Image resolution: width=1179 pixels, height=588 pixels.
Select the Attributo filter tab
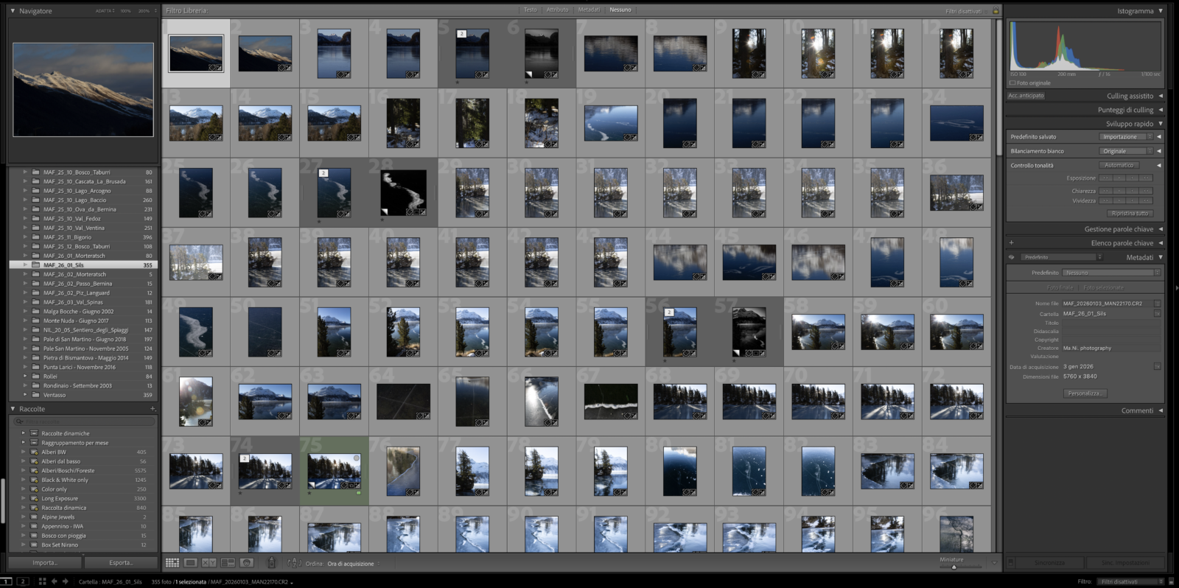557,10
